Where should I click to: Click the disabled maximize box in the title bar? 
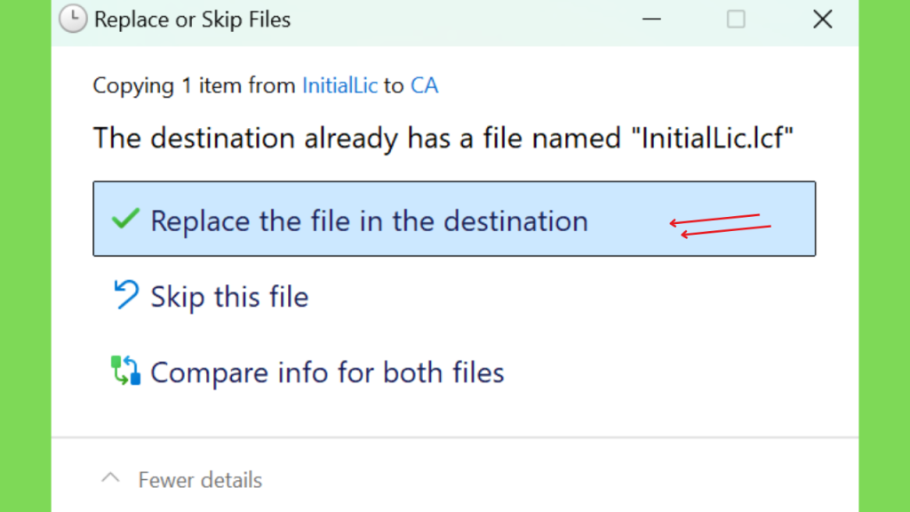[x=736, y=20]
